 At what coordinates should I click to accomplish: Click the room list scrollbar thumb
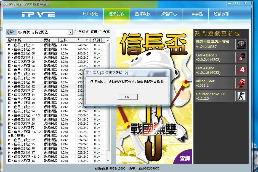click(108, 97)
